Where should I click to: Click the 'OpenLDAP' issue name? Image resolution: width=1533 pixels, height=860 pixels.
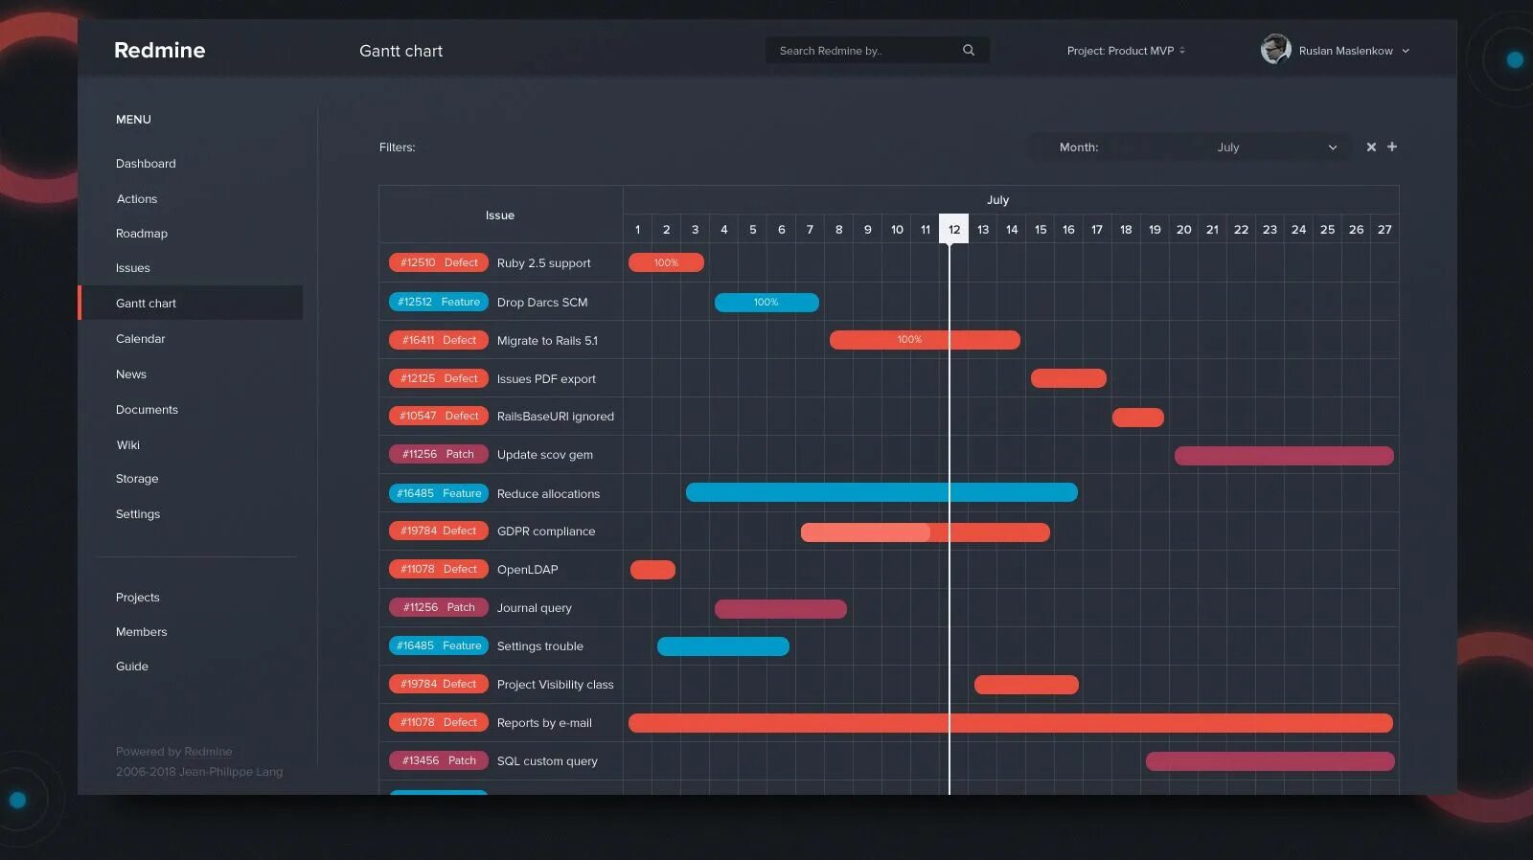click(x=527, y=570)
